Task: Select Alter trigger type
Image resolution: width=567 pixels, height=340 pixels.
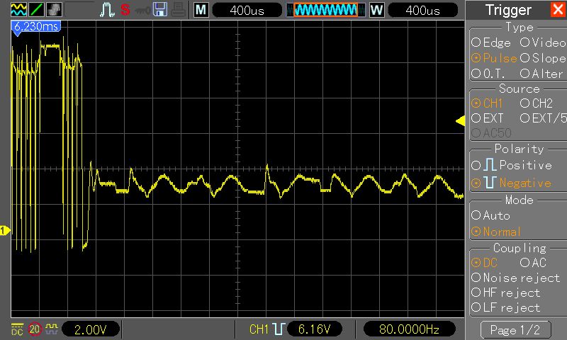Action: coord(541,74)
